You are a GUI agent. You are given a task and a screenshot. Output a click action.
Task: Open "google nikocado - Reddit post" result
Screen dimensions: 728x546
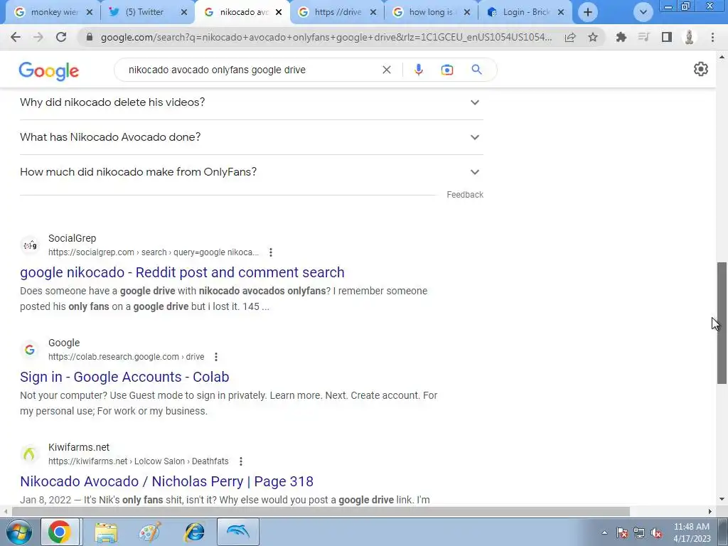[182, 272]
